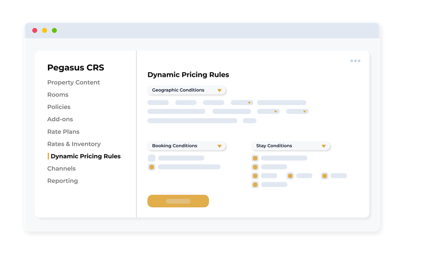Screen dimensions: 421x263
Task: Expand the Stay Conditions dropdown
Action: point(290,146)
